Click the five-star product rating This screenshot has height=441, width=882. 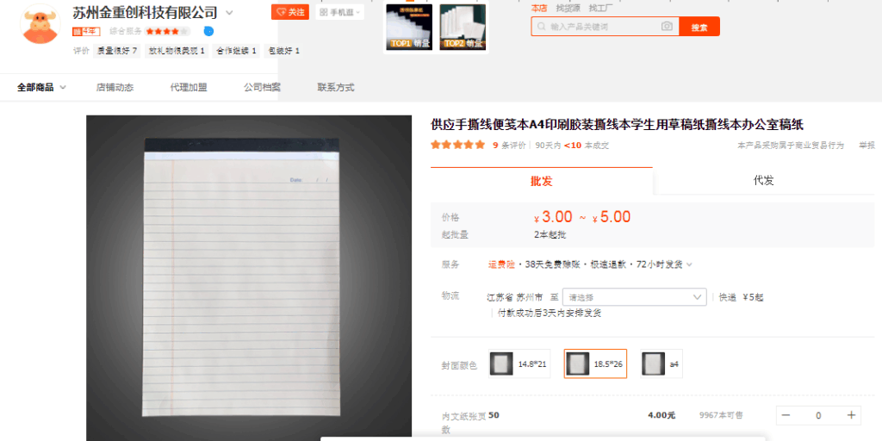tap(457, 145)
